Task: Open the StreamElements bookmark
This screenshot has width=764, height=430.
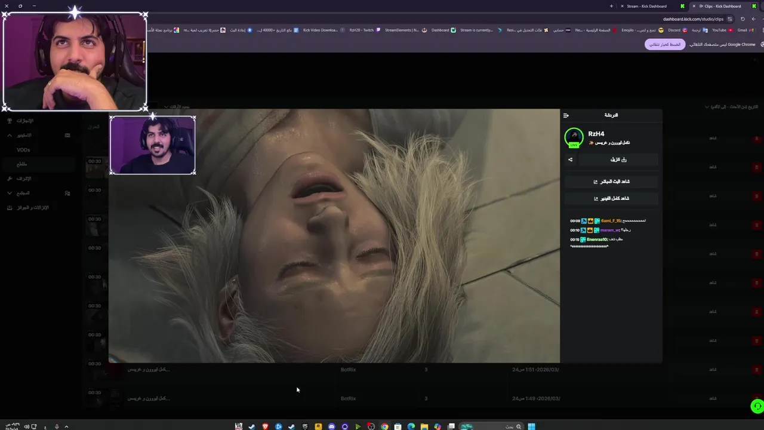Action: coord(405,30)
